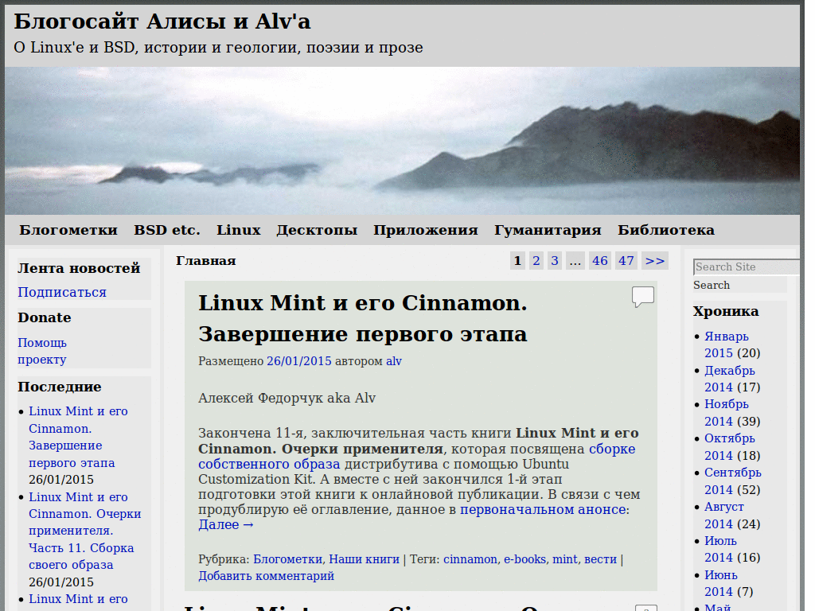This screenshot has width=815, height=611.
Task: Open the Библиотека menu section
Action: [x=666, y=230]
